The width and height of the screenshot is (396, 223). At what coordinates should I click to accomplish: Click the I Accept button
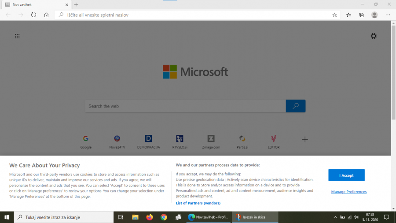coord(346,175)
